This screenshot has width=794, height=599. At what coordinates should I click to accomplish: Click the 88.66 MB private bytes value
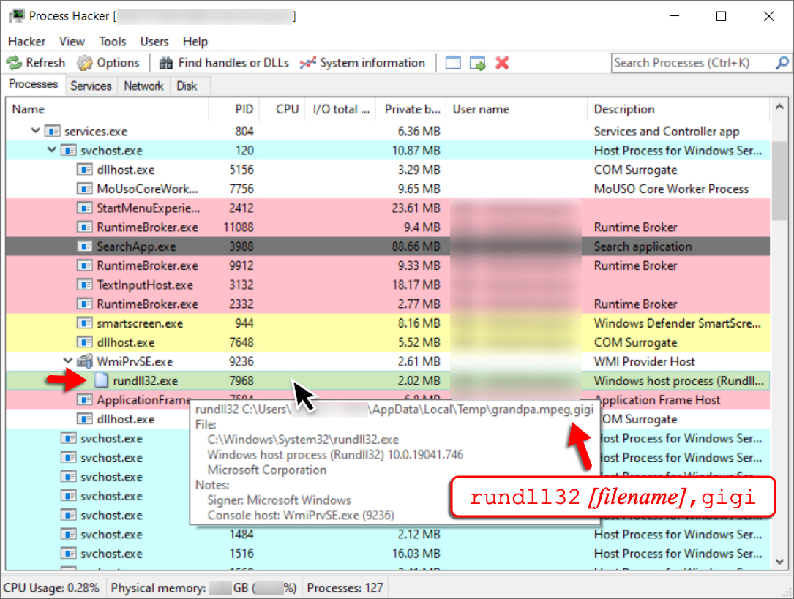tap(416, 247)
